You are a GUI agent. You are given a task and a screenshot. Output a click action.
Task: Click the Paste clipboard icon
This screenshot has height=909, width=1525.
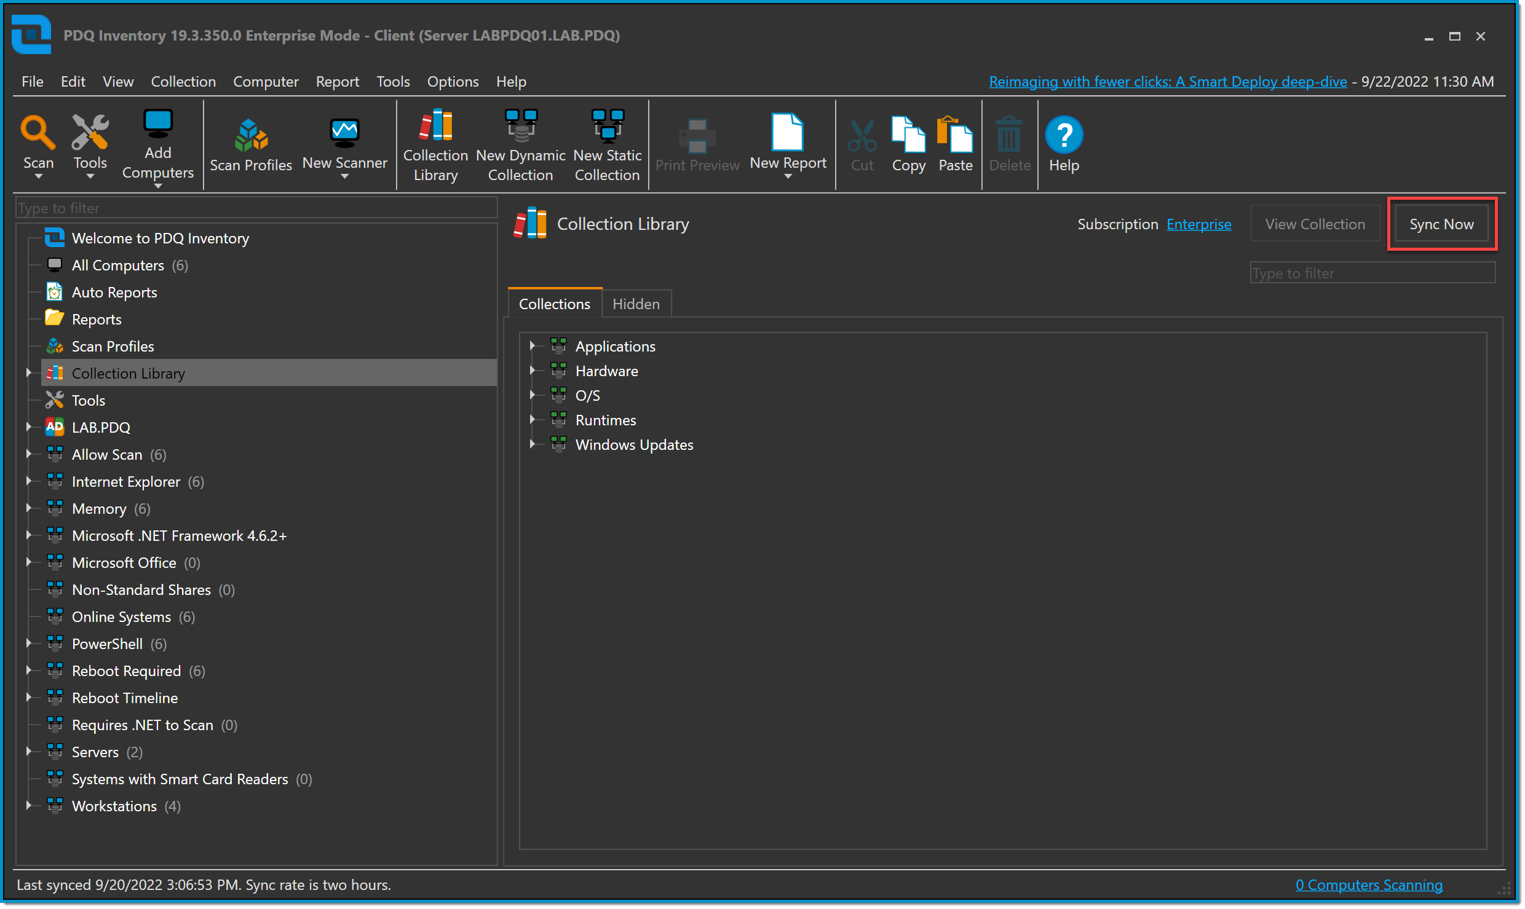point(955,134)
